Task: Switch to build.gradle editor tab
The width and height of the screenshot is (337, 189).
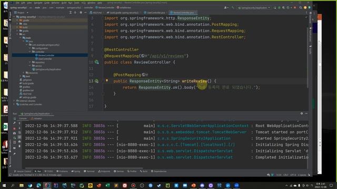Action: click(123, 13)
